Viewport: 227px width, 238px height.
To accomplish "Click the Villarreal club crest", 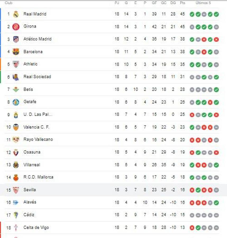I will tap(15, 164).
